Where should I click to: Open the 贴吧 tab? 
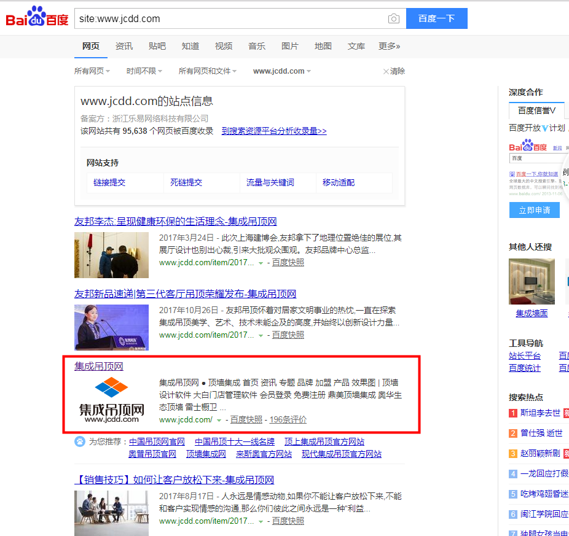157,46
